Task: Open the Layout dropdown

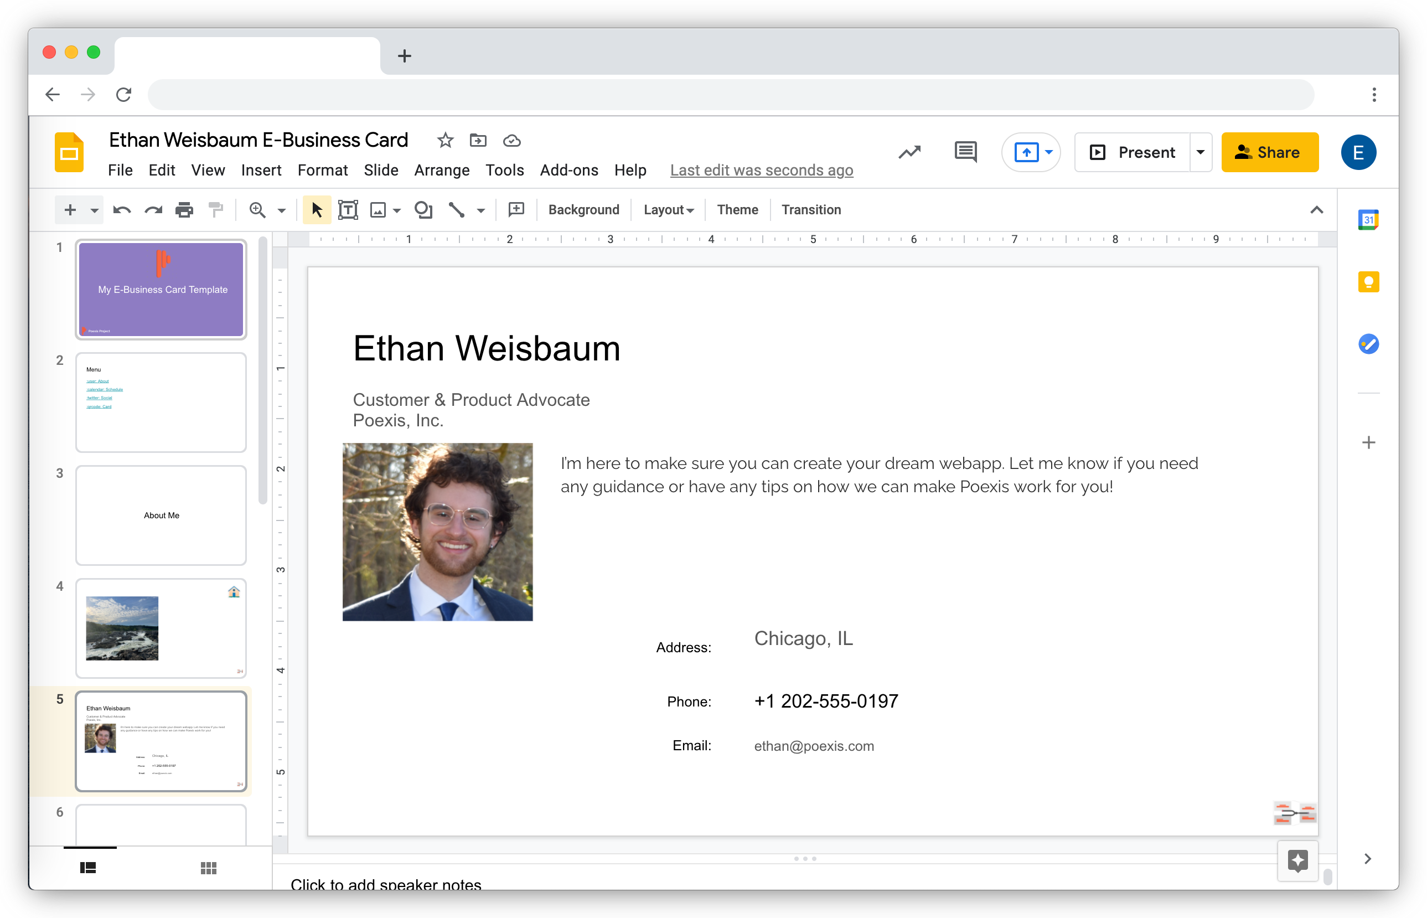Action: coord(668,210)
